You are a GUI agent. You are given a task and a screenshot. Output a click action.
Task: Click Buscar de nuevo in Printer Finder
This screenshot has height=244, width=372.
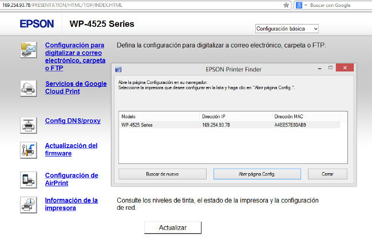163,174
